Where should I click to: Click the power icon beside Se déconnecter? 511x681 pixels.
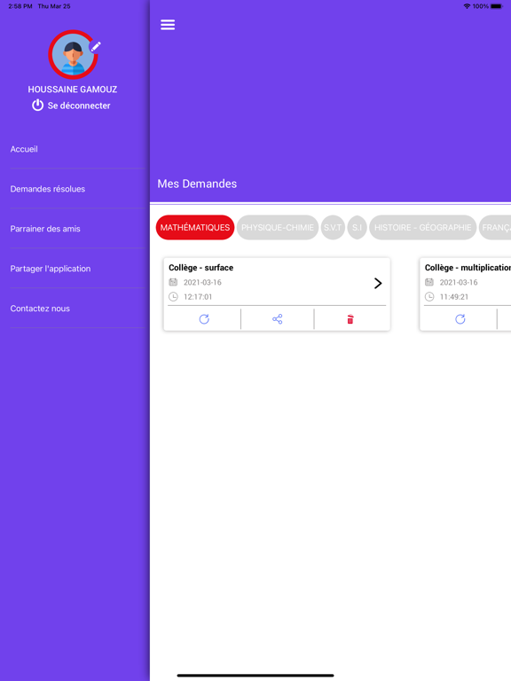coord(38,106)
